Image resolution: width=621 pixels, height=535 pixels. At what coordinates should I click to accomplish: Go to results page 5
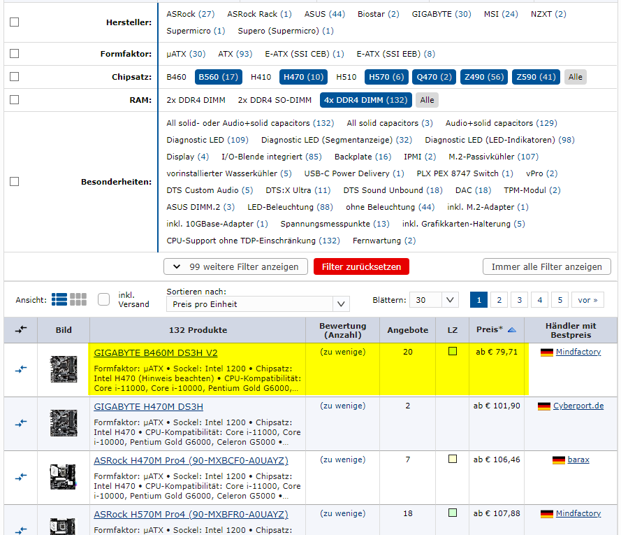(x=560, y=300)
